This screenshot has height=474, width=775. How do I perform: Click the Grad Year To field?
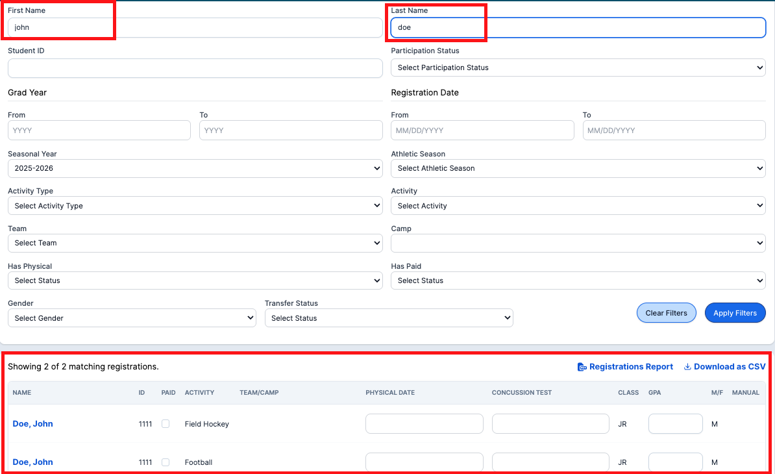pyautogui.click(x=291, y=131)
